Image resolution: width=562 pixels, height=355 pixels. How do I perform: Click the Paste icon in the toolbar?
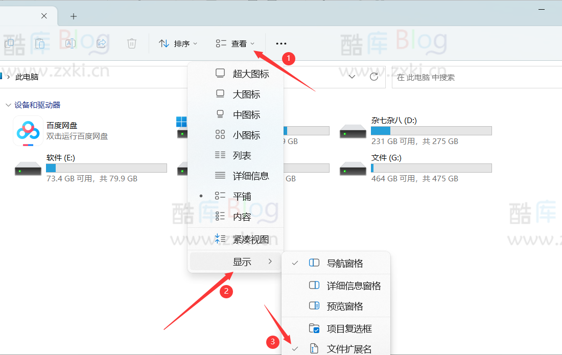tap(40, 43)
